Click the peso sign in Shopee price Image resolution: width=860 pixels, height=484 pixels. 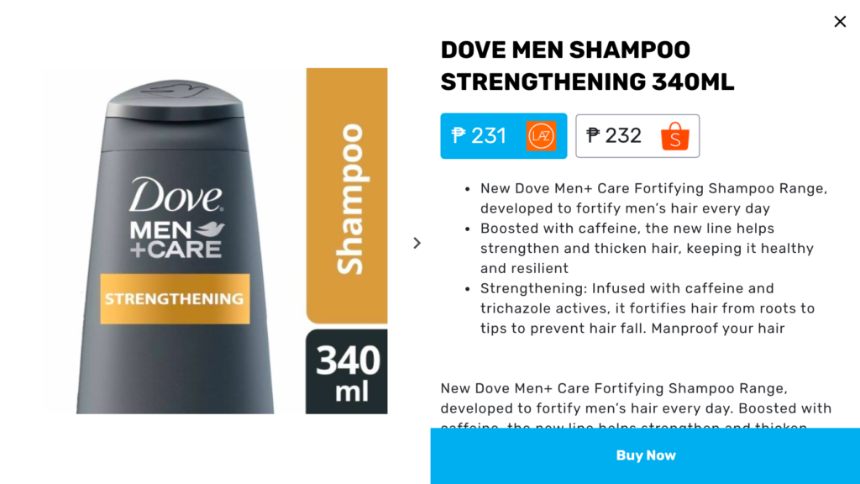pos(593,135)
